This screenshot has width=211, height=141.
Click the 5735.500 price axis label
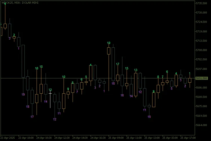tap(202, 3)
